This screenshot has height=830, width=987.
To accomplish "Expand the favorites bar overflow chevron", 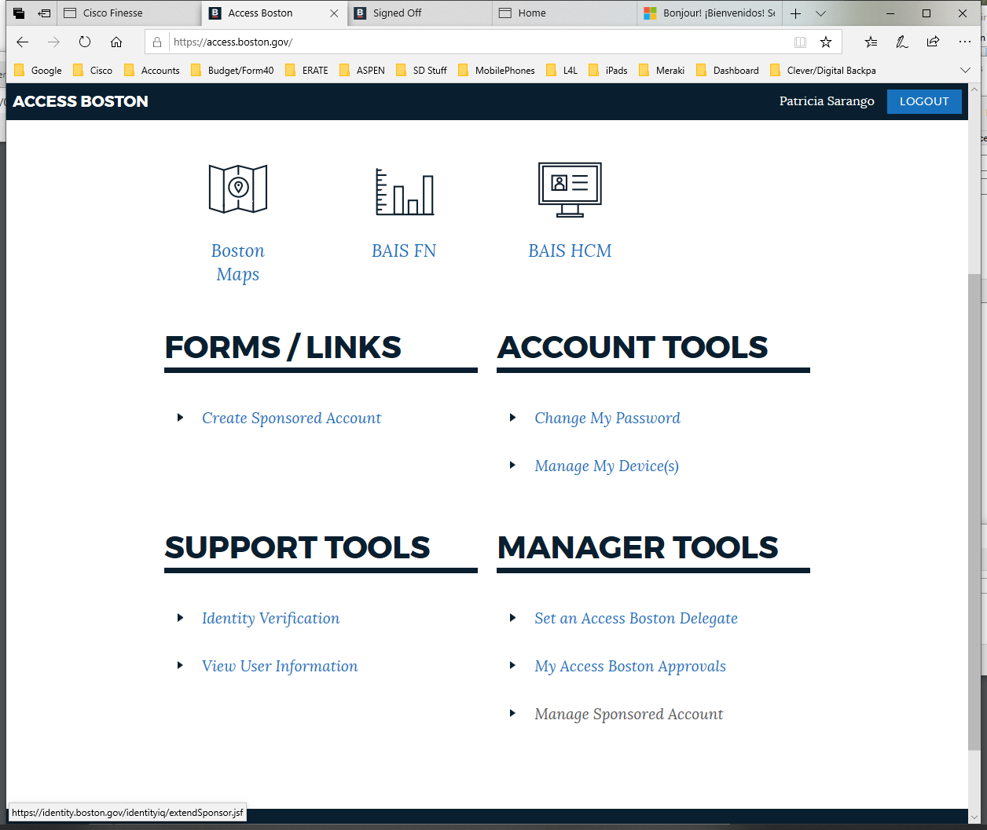I will (965, 70).
